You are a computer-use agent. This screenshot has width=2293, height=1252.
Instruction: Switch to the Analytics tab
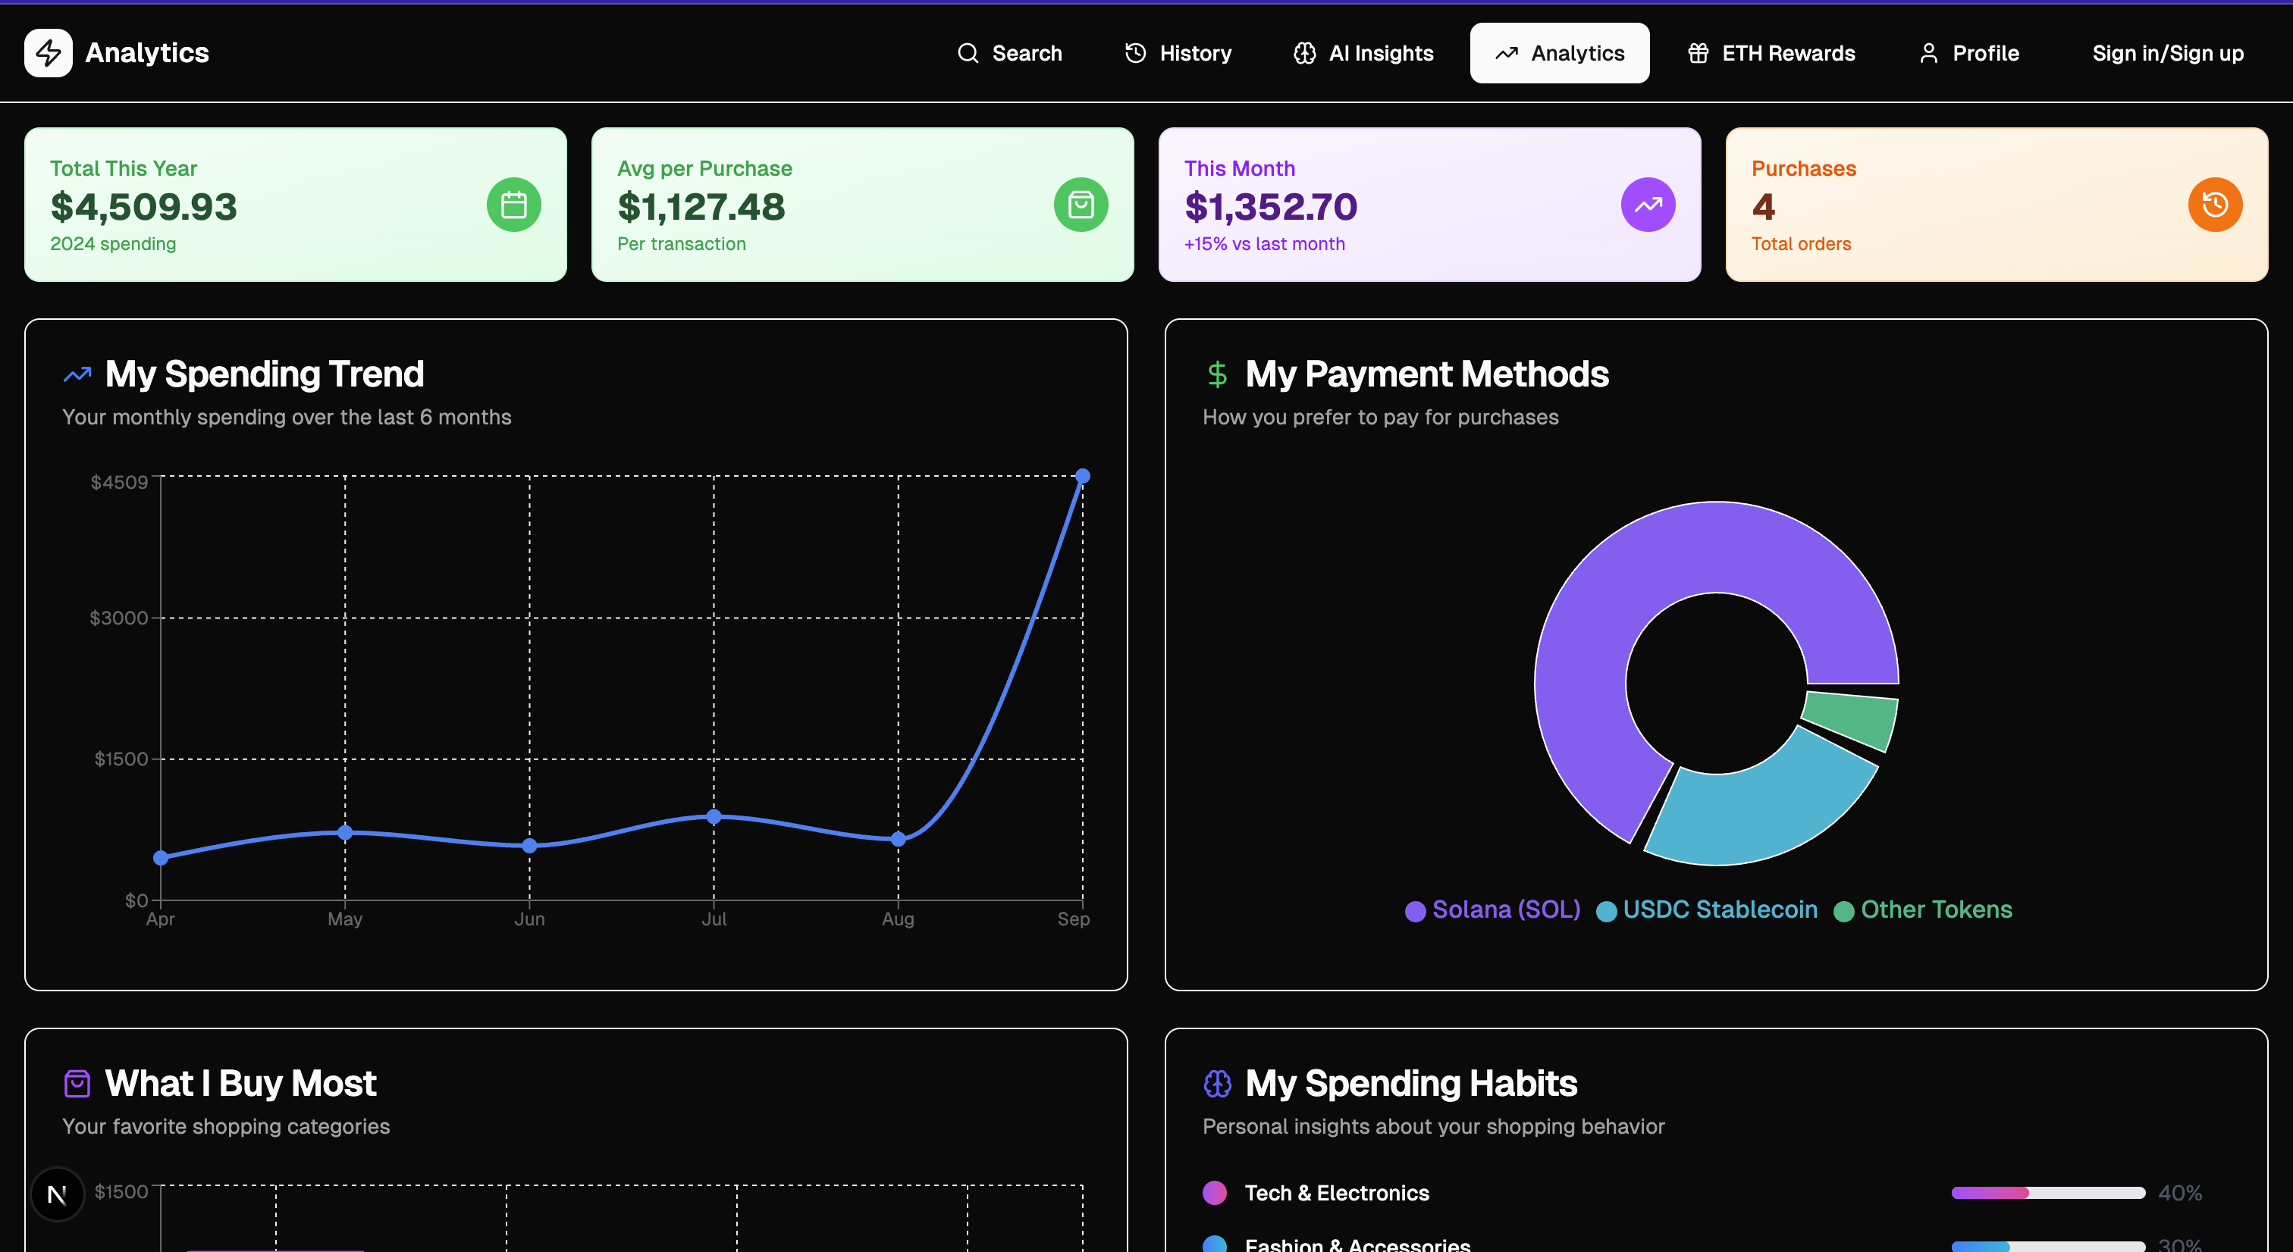pyautogui.click(x=1560, y=52)
